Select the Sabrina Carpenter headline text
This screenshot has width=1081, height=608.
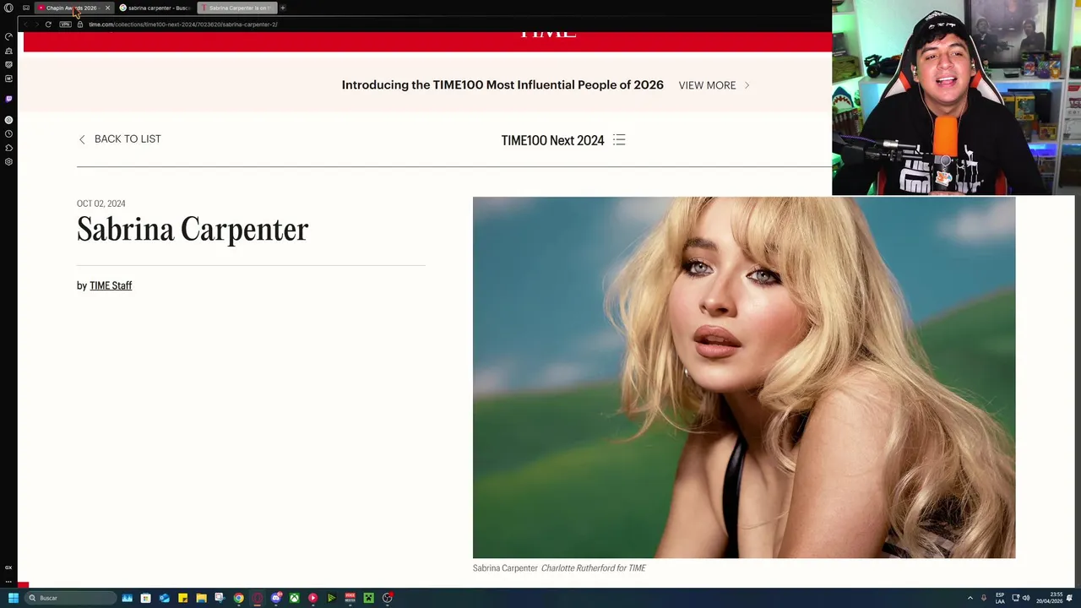point(193,230)
